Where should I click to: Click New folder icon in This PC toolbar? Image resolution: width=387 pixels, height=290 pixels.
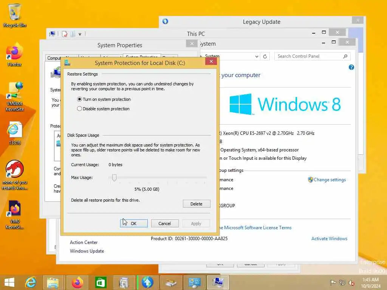(73, 34)
